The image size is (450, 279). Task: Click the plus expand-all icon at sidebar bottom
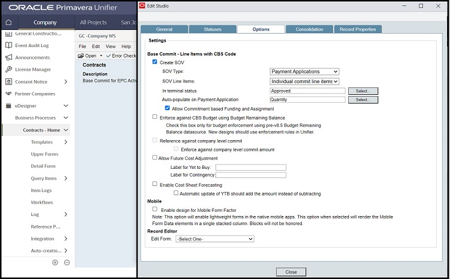pos(55,262)
